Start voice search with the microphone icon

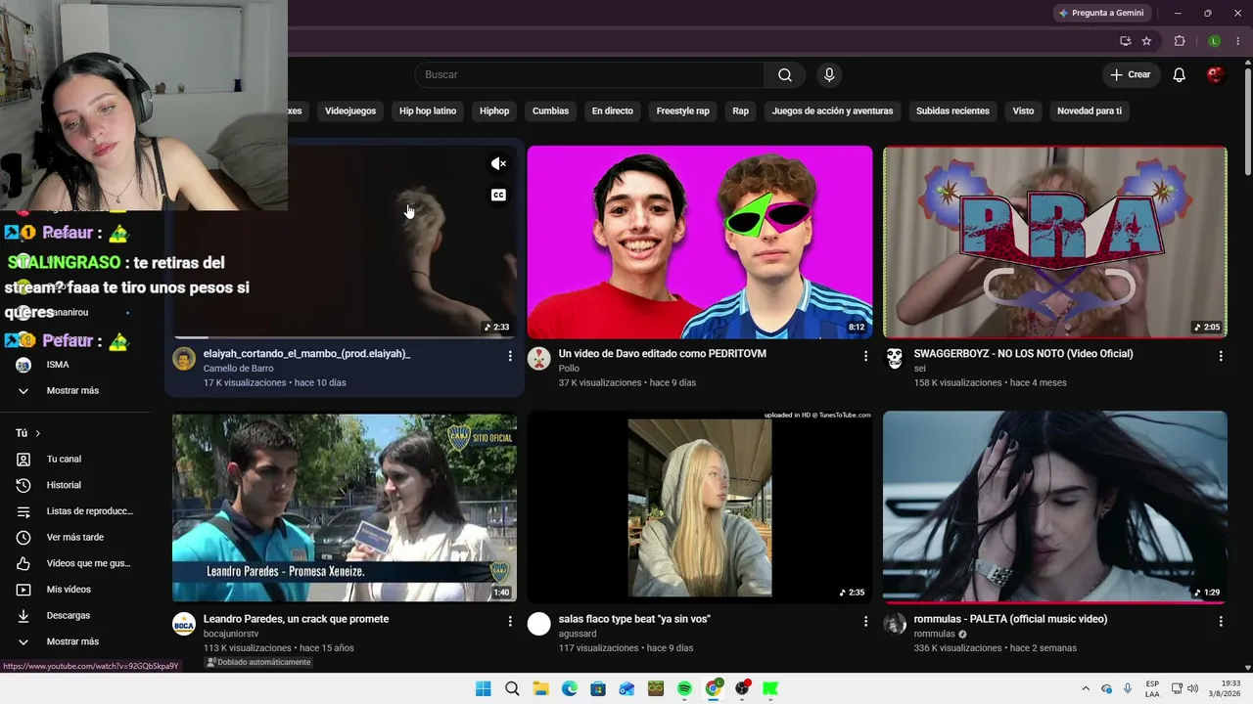[829, 75]
